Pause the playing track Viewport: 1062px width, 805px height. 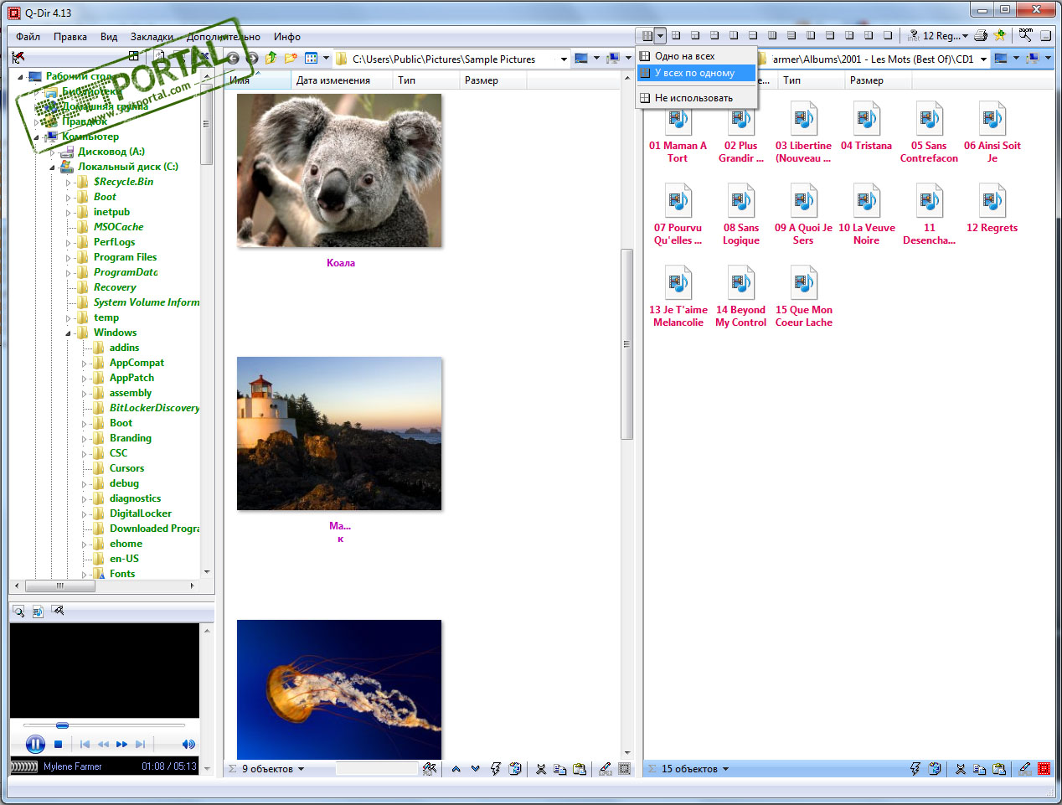[35, 744]
